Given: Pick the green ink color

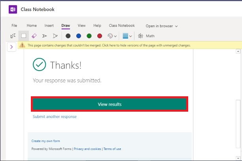Looking at the screenshot, I should [x=89, y=36].
